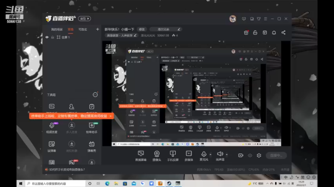This screenshot has height=187, width=334.
Task: Toggle visibility eye for 全屏 1 source
Action: click(47, 37)
